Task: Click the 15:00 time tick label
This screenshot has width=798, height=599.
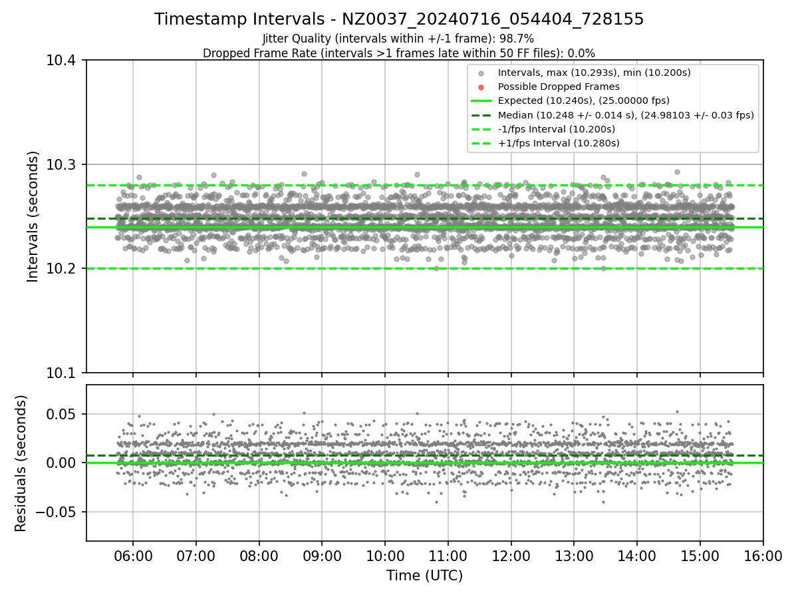Action: pyautogui.click(x=700, y=555)
